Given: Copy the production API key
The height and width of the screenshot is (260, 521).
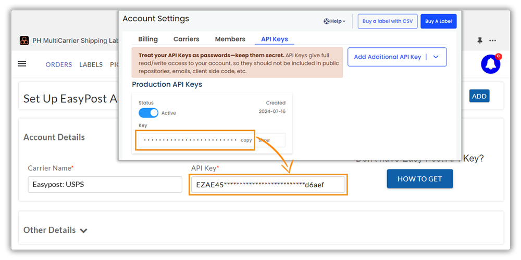Looking at the screenshot, I should 246,140.
